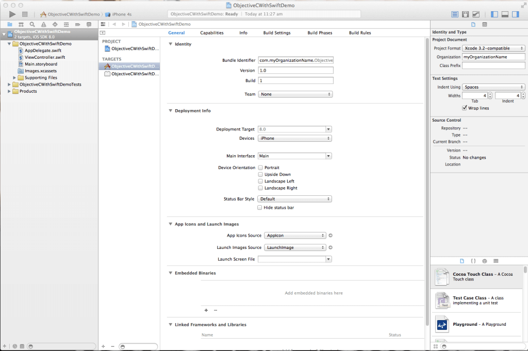528x351 pixels.
Task: Add a new target with plus
Action: pyautogui.click(x=103, y=346)
